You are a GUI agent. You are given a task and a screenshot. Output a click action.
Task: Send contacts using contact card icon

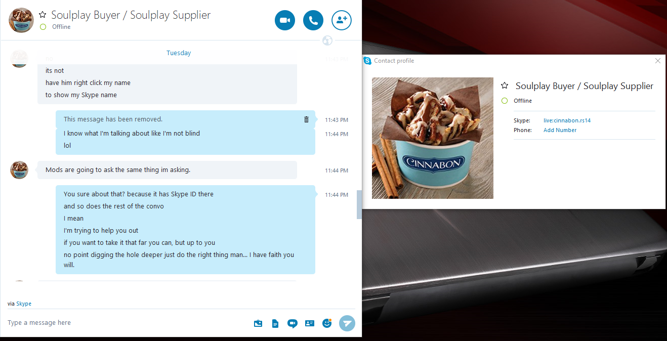click(310, 323)
